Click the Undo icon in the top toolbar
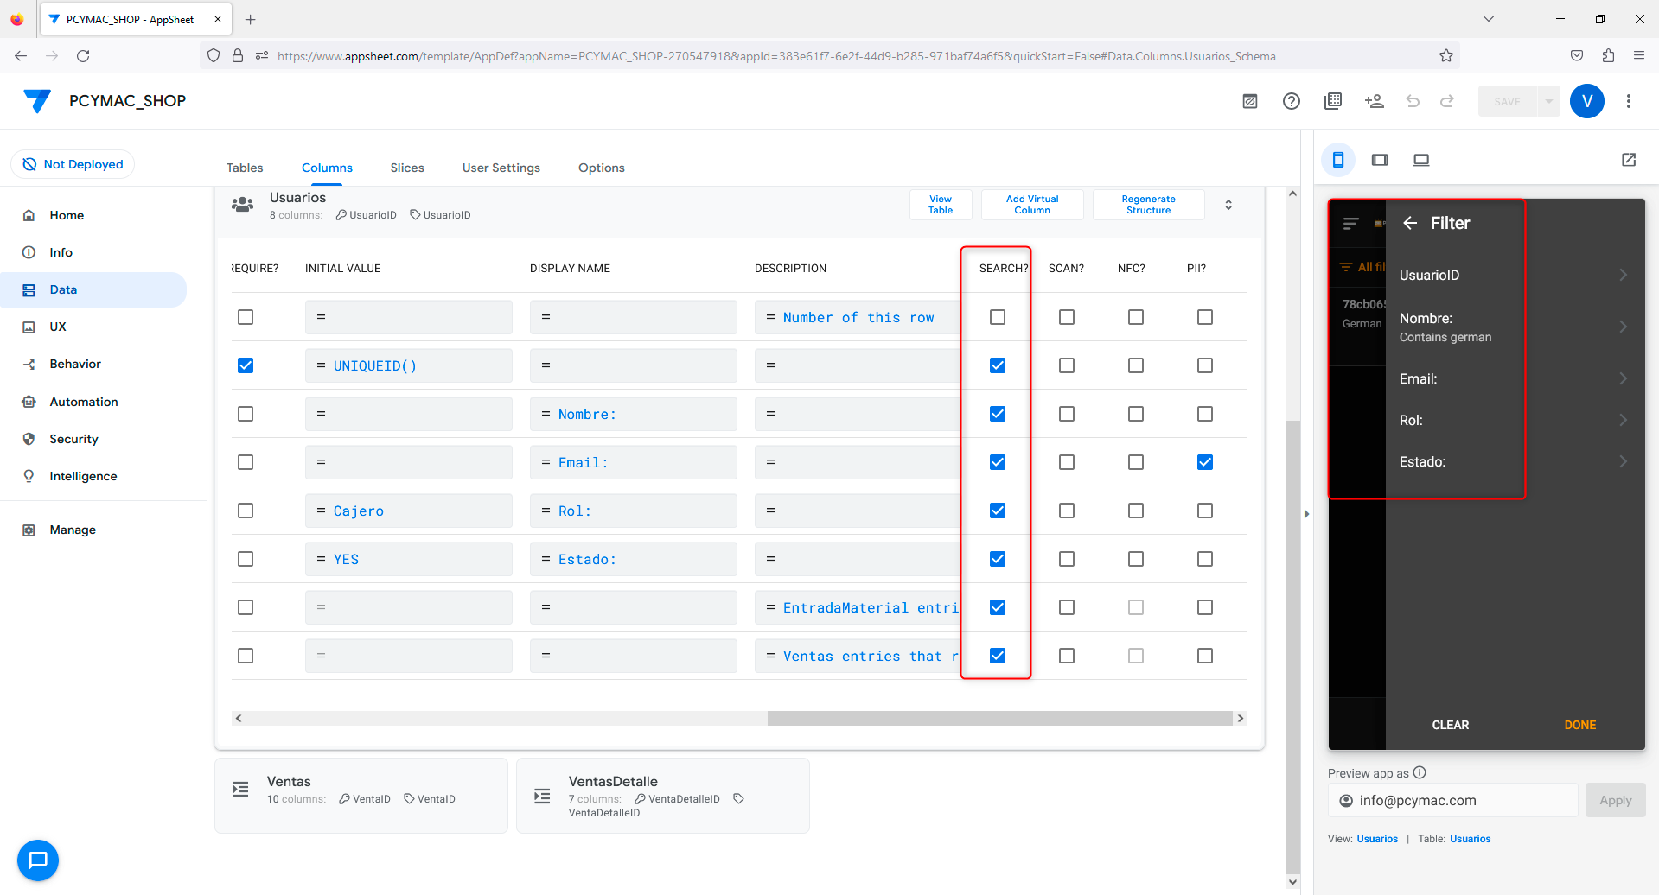The image size is (1659, 895). pos(1413,101)
